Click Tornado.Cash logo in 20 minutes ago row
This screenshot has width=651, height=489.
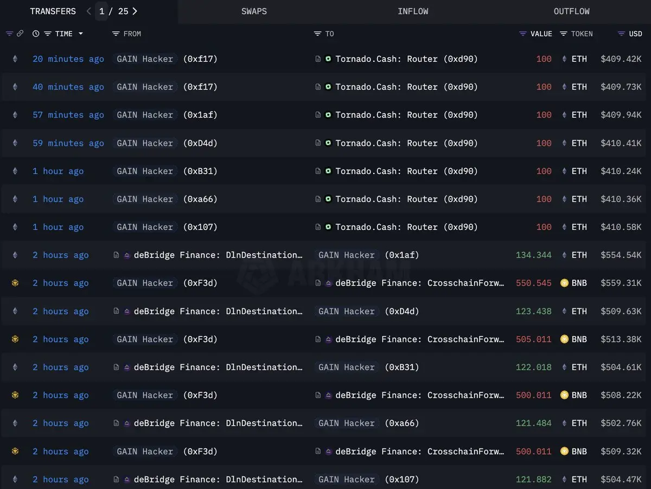point(328,59)
